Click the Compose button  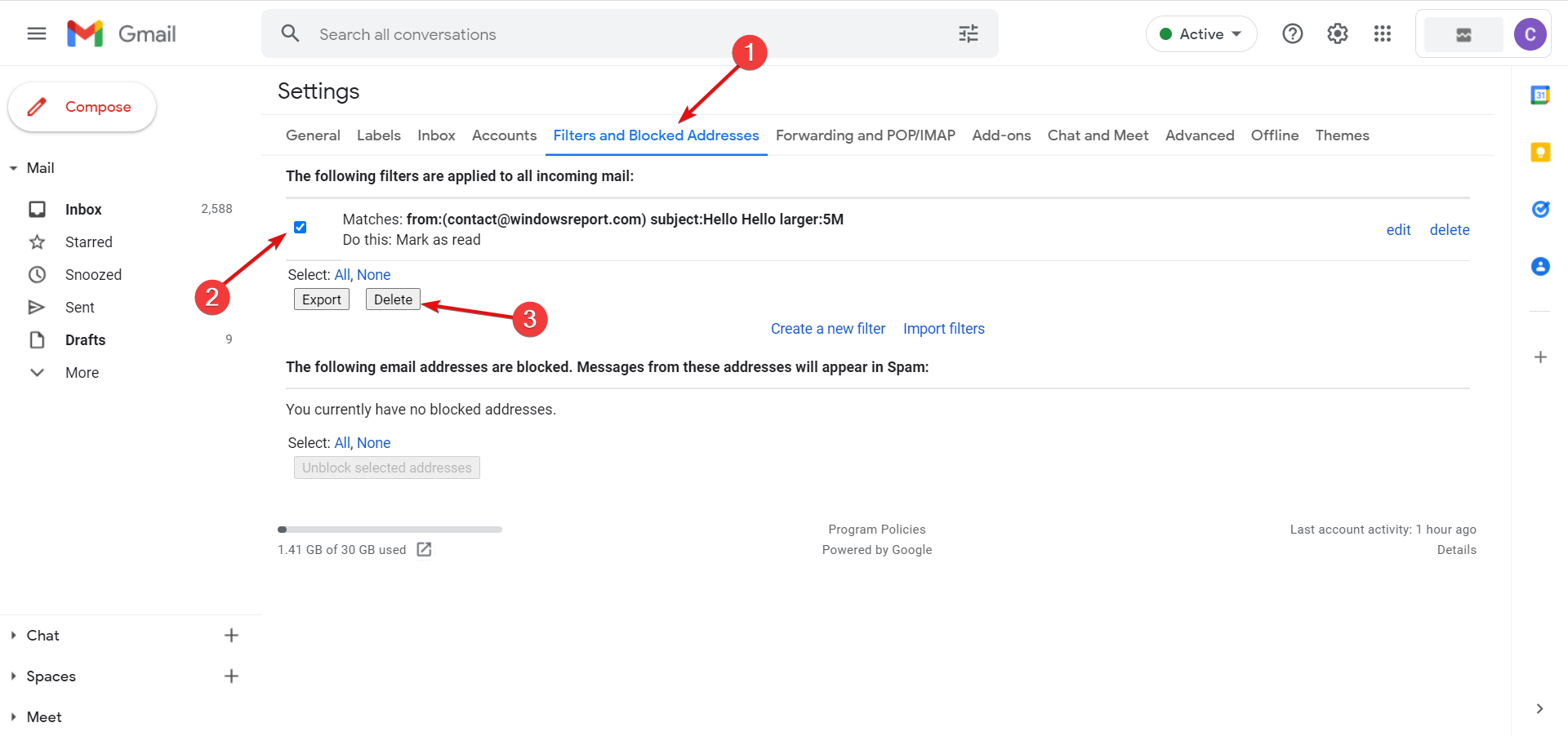coord(82,107)
